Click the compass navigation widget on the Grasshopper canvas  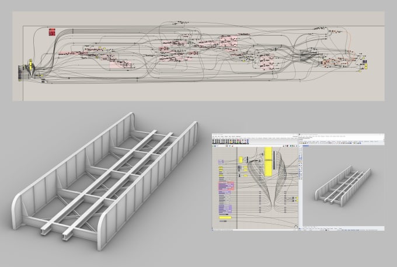point(296,227)
